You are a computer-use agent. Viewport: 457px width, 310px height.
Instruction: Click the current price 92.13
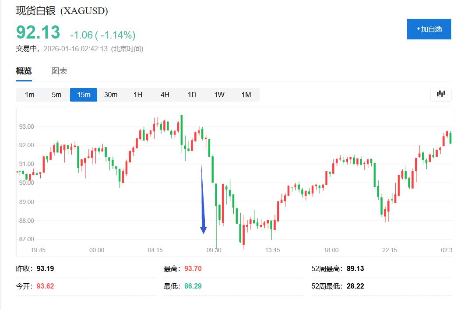(x=38, y=33)
